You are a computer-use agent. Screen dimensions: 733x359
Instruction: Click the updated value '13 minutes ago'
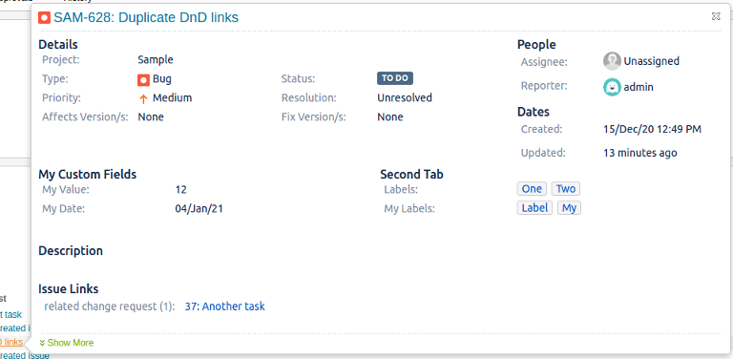point(640,153)
